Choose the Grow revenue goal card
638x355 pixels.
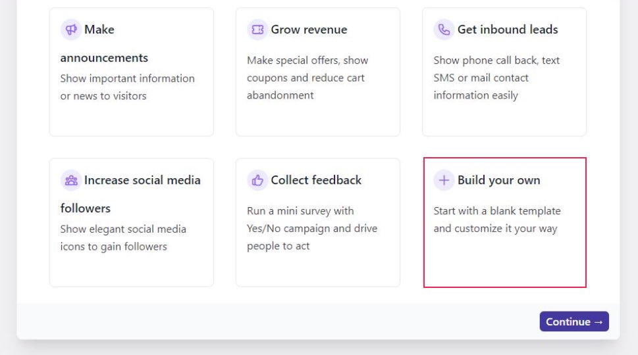click(x=318, y=72)
